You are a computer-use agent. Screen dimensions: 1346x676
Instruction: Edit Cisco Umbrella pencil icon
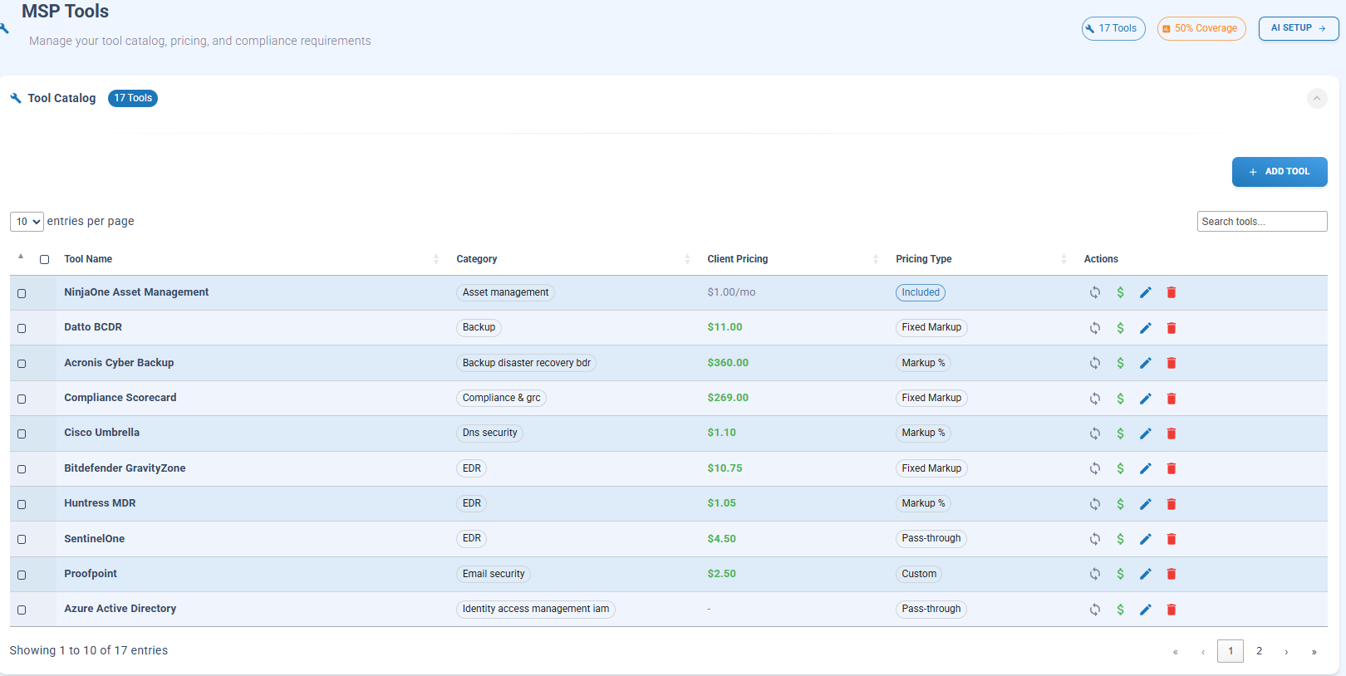1146,434
